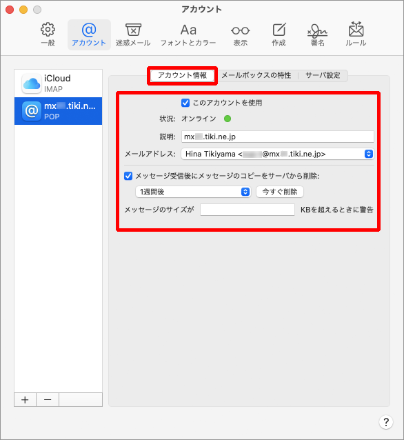Click the 今すぐ削除 button
Image resolution: width=404 pixels, height=440 pixels.
point(280,192)
